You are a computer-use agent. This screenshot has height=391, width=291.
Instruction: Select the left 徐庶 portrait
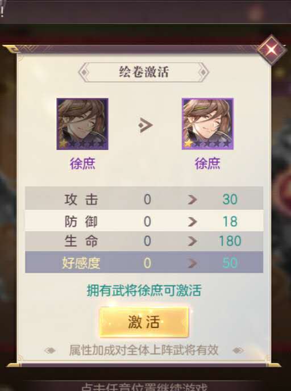(x=82, y=124)
